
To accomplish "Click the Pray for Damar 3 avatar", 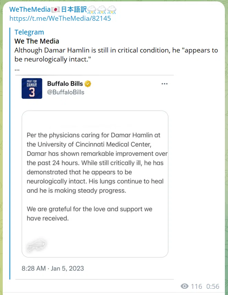I will pos(32,88).
